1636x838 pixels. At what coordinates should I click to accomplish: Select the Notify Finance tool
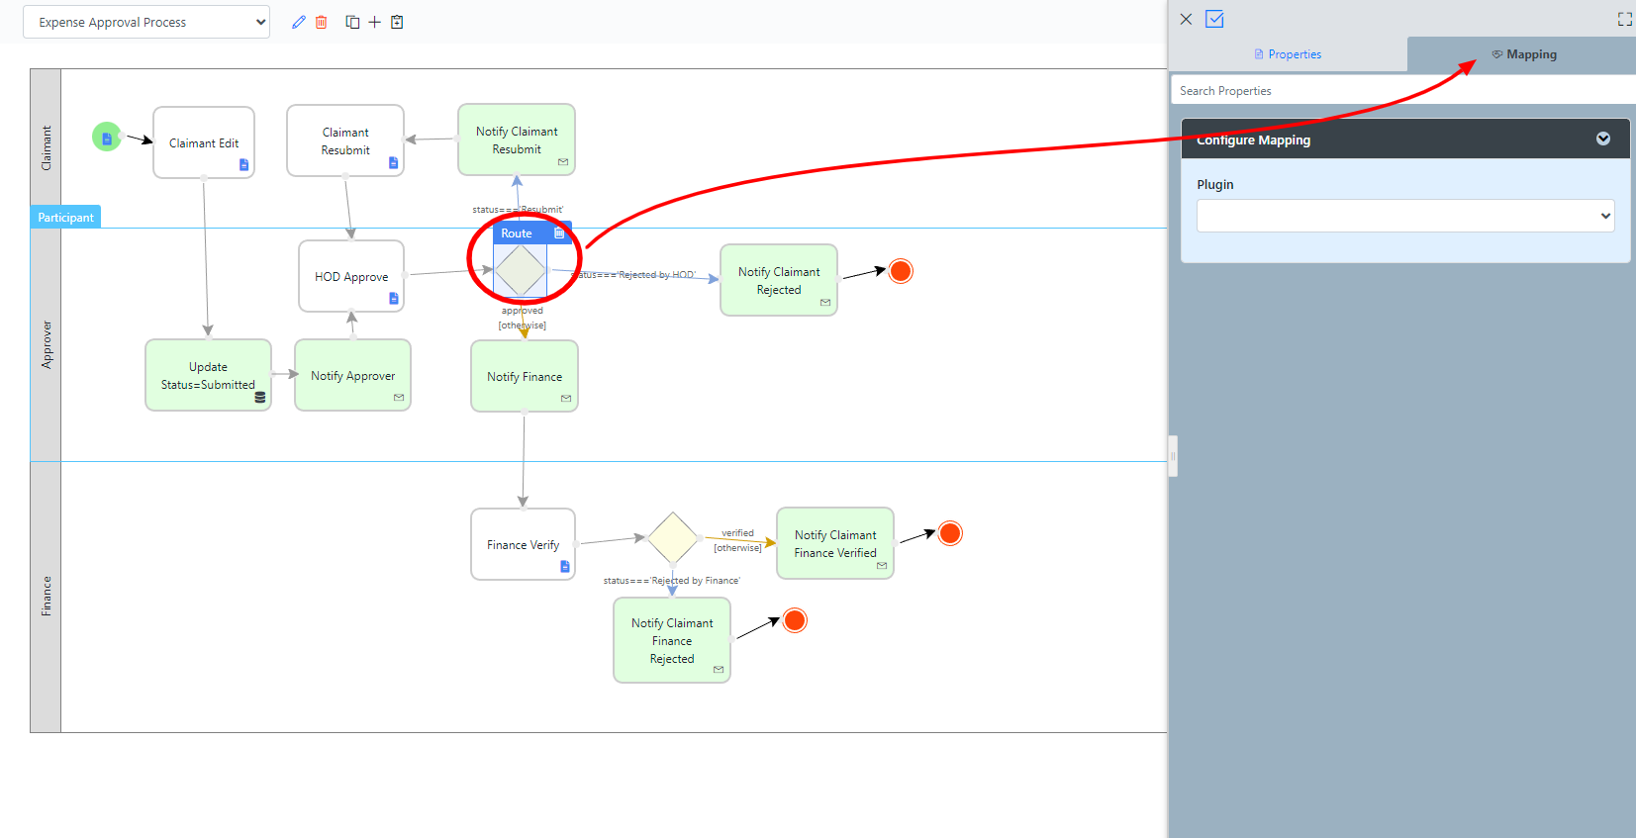[x=525, y=376]
